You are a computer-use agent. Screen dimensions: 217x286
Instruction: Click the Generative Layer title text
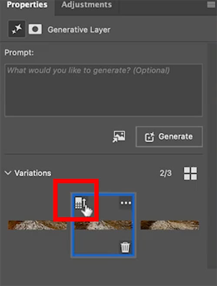coord(79,30)
